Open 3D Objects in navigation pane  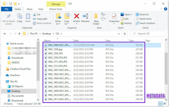pos(15,87)
